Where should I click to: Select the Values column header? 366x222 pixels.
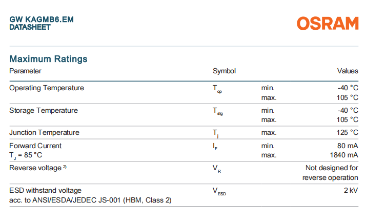pyautogui.click(x=347, y=71)
